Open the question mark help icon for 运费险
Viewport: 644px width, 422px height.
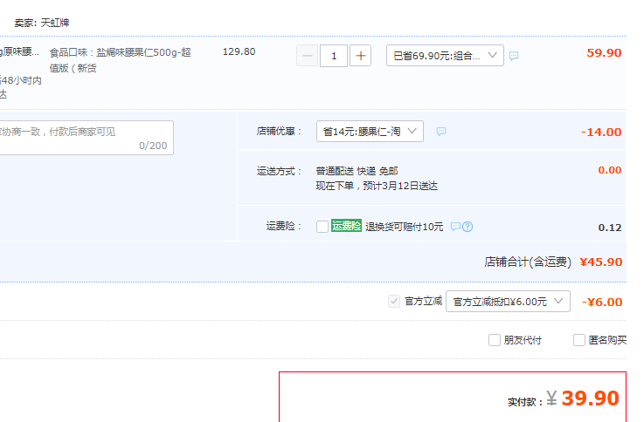[x=467, y=227]
